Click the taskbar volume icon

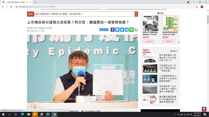[x=188, y=114]
